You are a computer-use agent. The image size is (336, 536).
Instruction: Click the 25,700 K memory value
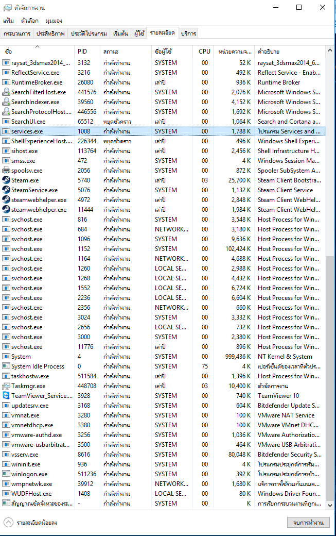coord(239,180)
